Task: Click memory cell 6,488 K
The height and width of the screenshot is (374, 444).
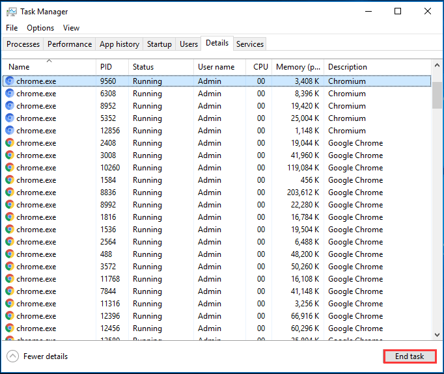Action: (x=307, y=241)
